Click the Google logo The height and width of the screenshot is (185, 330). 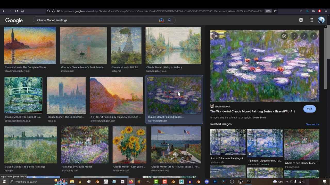pyautogui.click(x=14, y=20)
